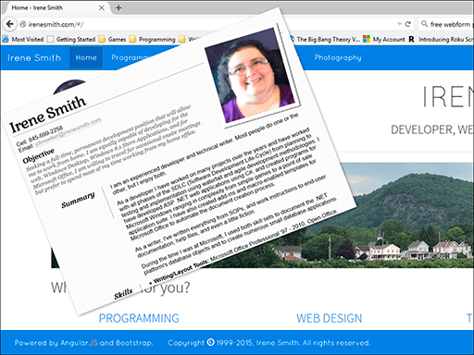Open the PROGRAMMING section link
Image resolution: width=474 pixels, height=355 pixels.
[x=139, y=318]
